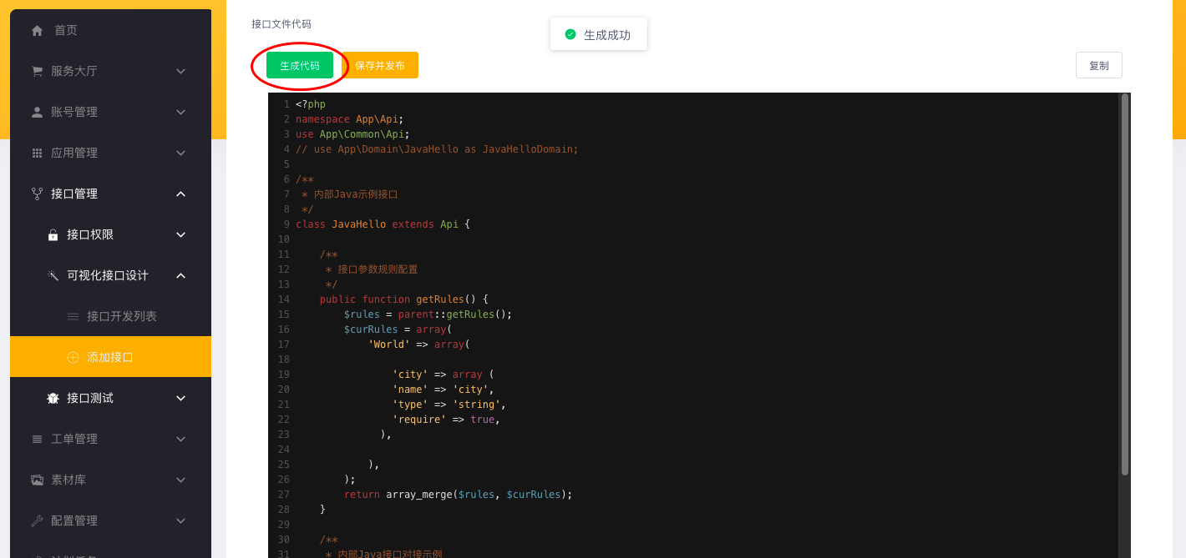This screenshot has width=1186, height=558.
Task: Click code line 'class JavaHello extends Api {'
Action: [x=383, y=224]
